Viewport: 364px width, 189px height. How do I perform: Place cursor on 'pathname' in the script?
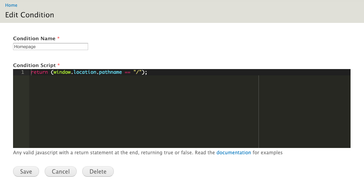[110, 72]
